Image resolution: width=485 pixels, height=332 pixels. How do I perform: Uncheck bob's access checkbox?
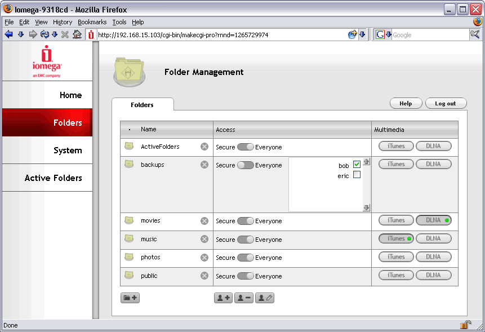point(357,164)
